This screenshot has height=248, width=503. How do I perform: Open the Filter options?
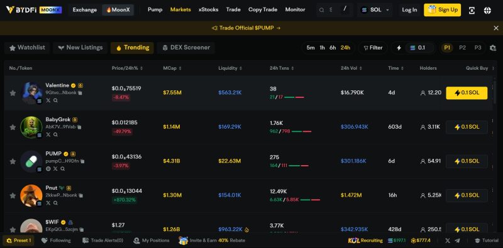[x=373, y=48]
